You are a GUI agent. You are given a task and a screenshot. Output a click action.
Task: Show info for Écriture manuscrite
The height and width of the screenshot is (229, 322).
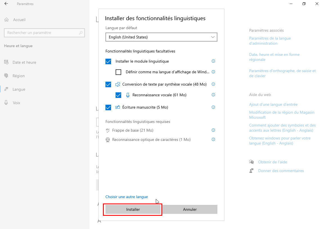(213, 107)
